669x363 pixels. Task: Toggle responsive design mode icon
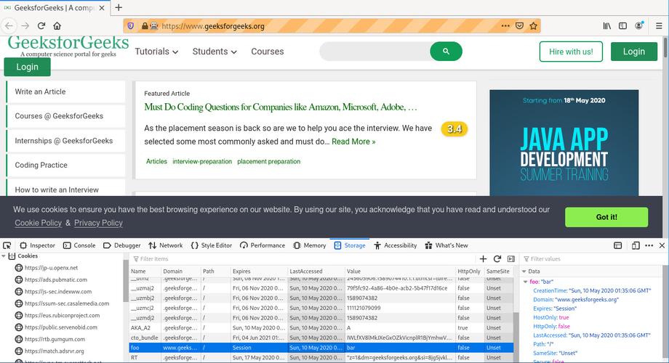pyautogui.click(x=636, y=245)
